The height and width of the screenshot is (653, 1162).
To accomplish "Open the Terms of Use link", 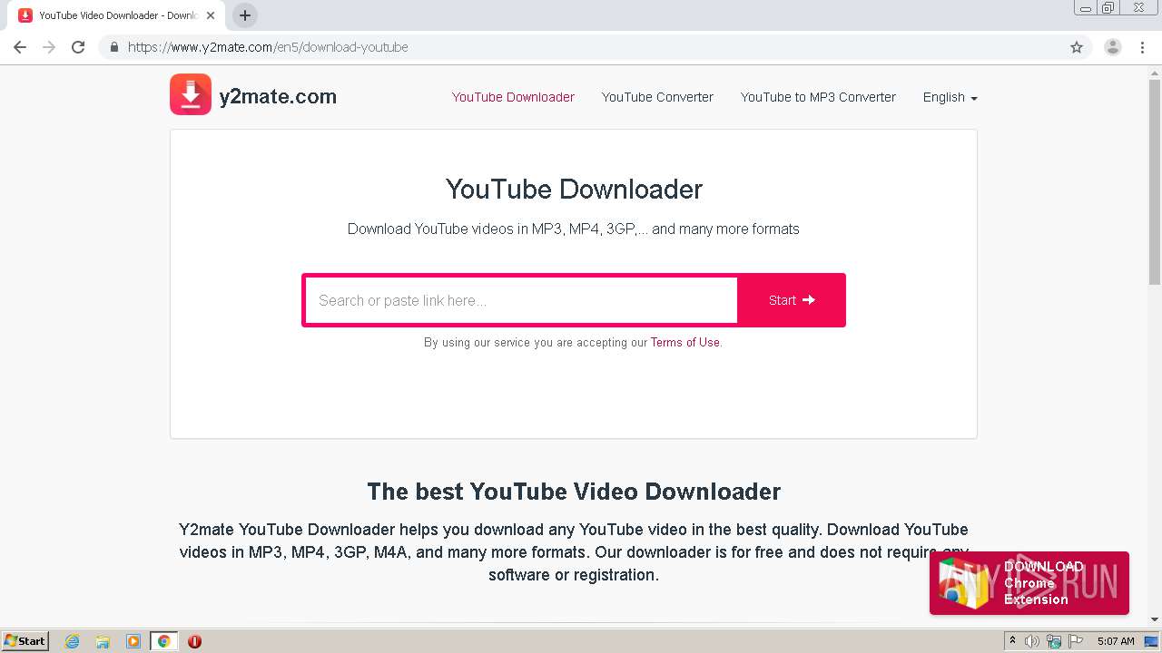I will coord(684,342).
